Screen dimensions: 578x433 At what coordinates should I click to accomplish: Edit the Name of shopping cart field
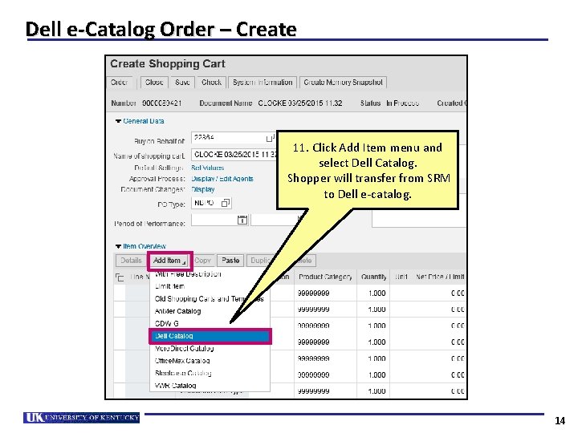click(x=234, y=155)
